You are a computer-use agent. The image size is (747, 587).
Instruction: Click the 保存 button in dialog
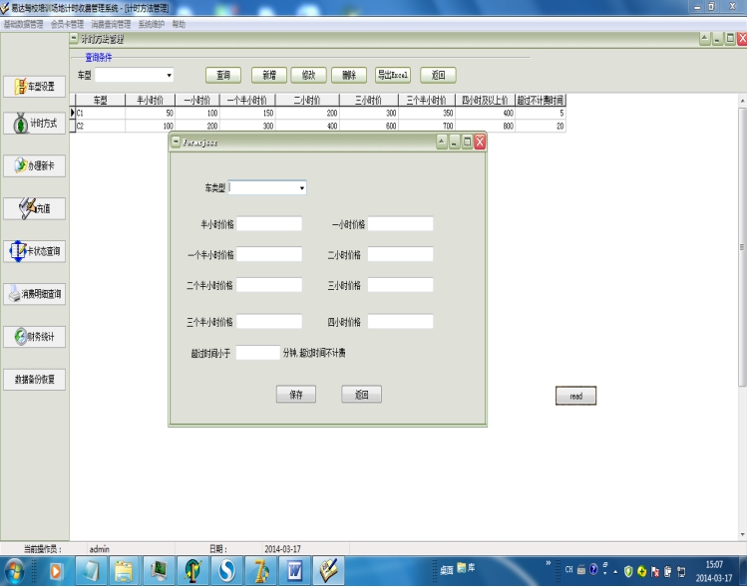point(296,395)
